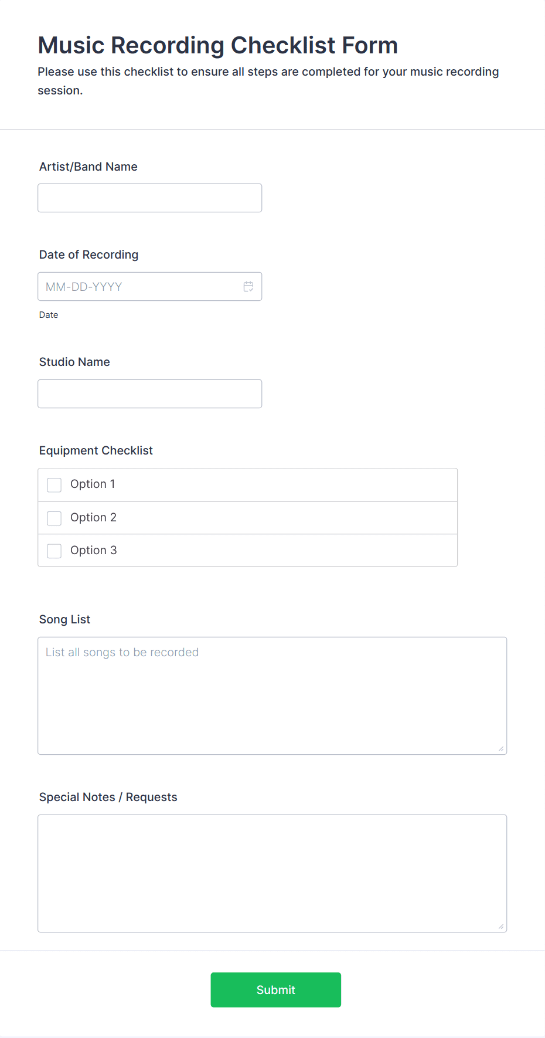The width and height of the screenshot is (545, 1038).
Task: Click the Equipment Checklist label
Action: (96, 450)
